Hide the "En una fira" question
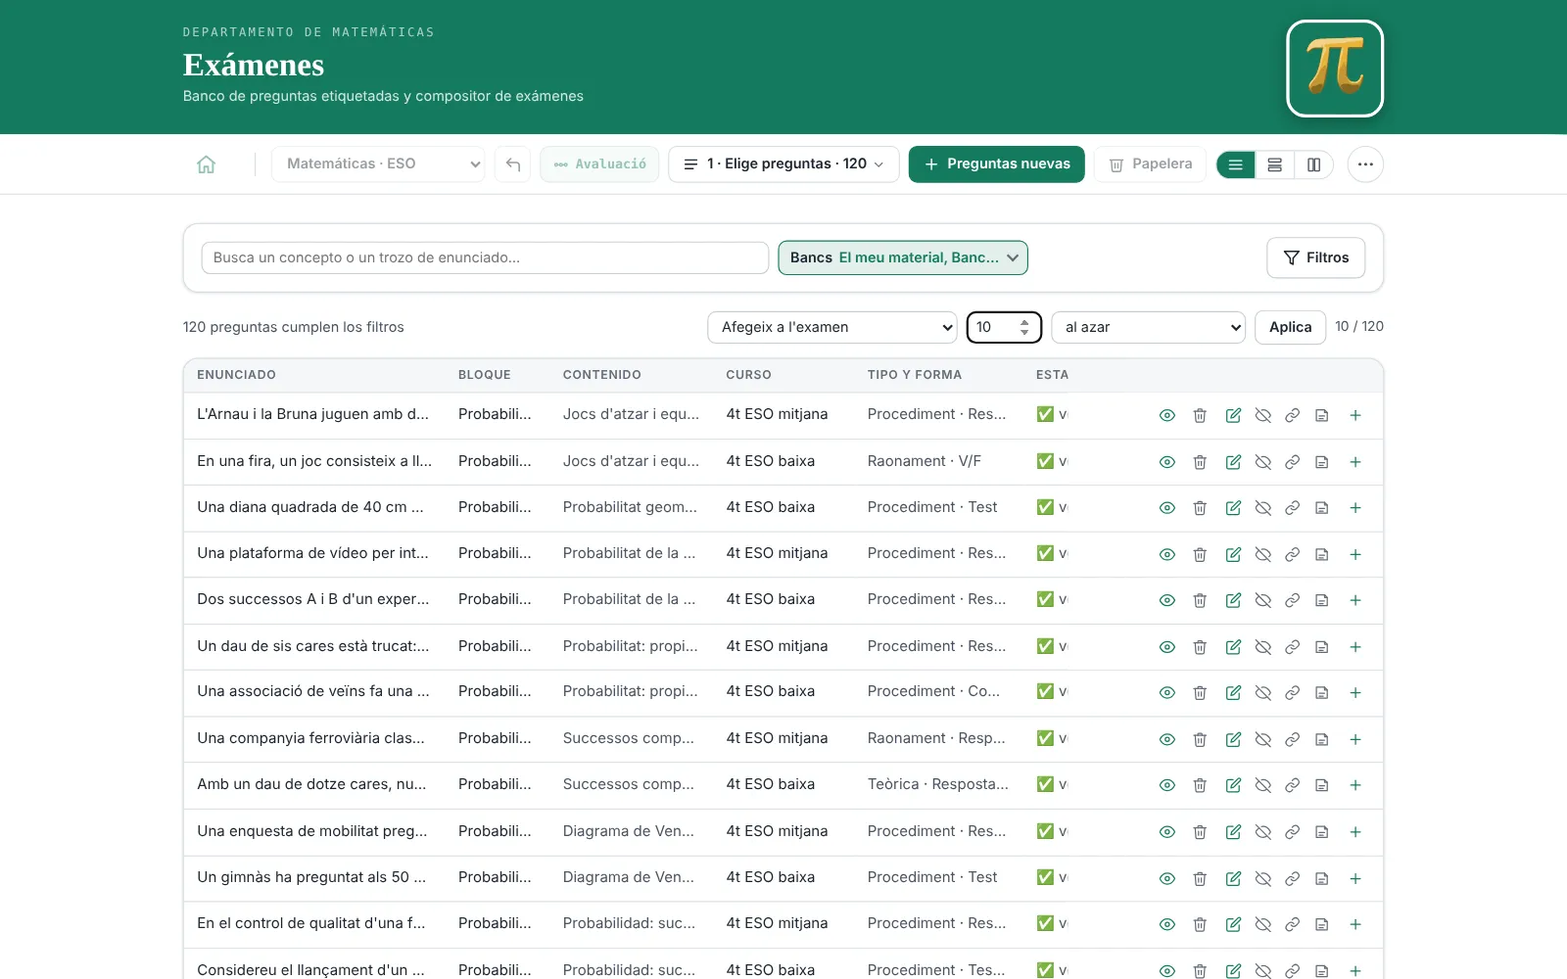The height and width of the screenshot is (979, 1567). pos(1263,462)
